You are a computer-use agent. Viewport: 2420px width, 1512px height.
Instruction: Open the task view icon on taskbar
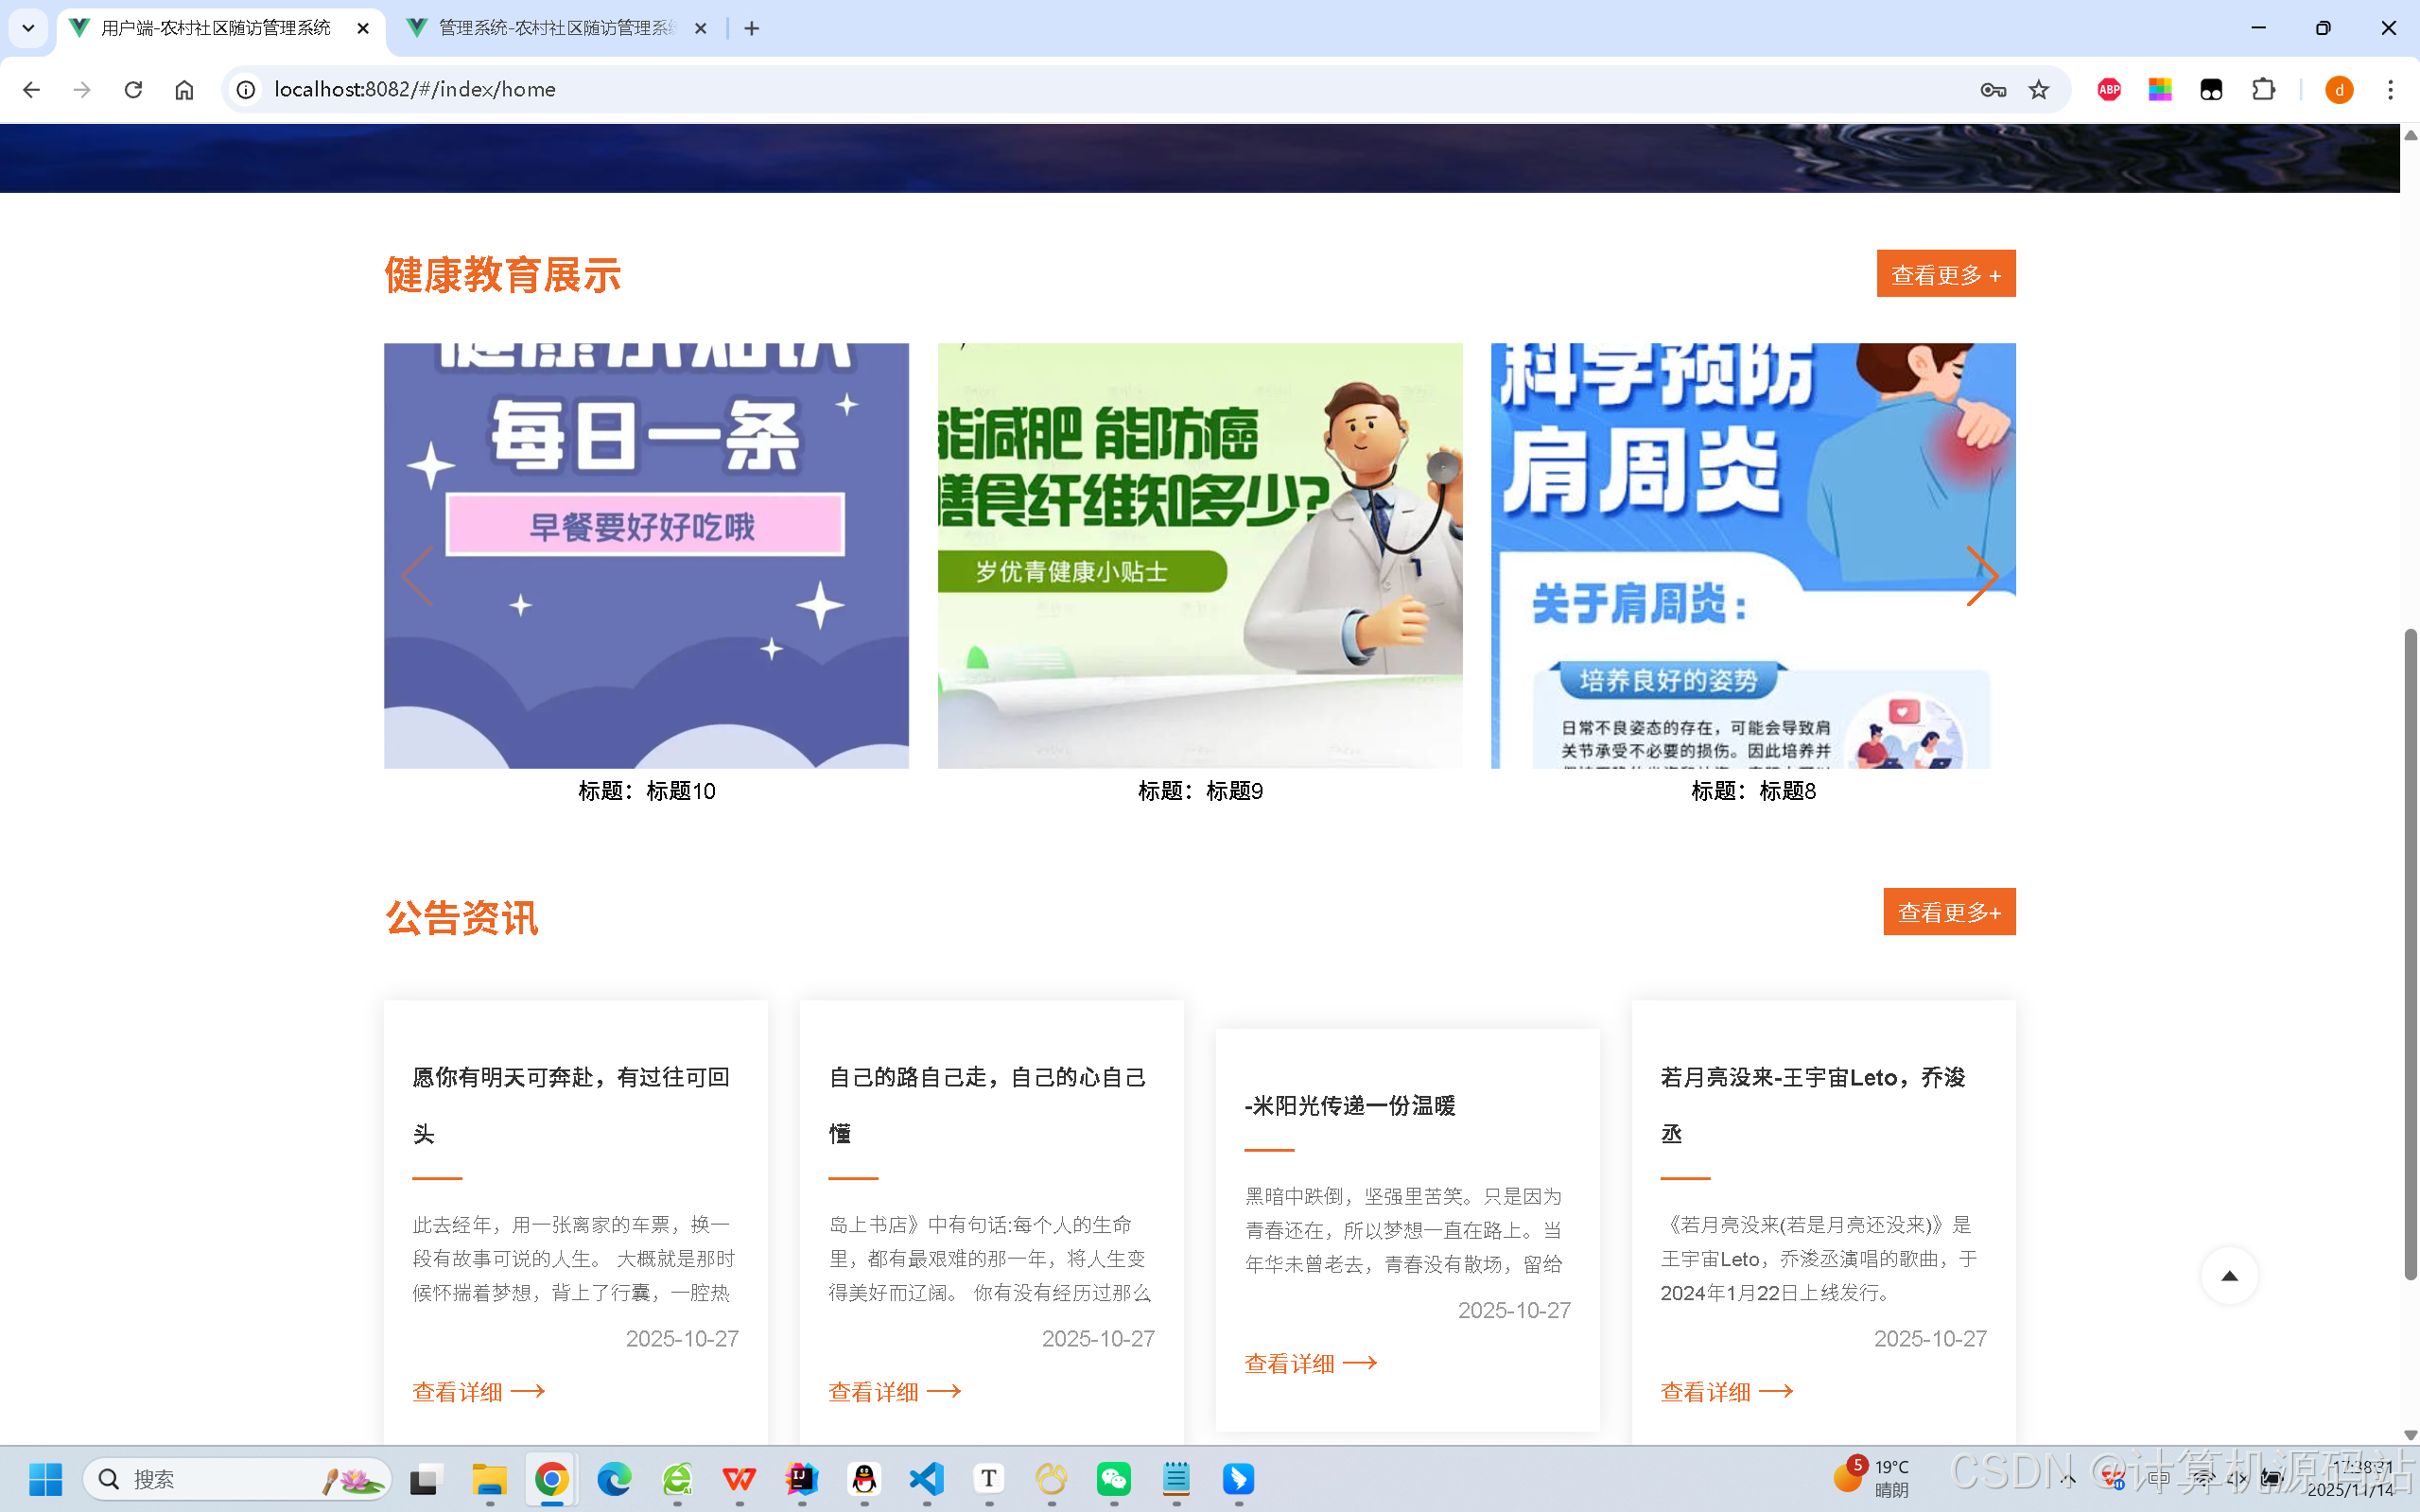click(x=426, y=1479)
